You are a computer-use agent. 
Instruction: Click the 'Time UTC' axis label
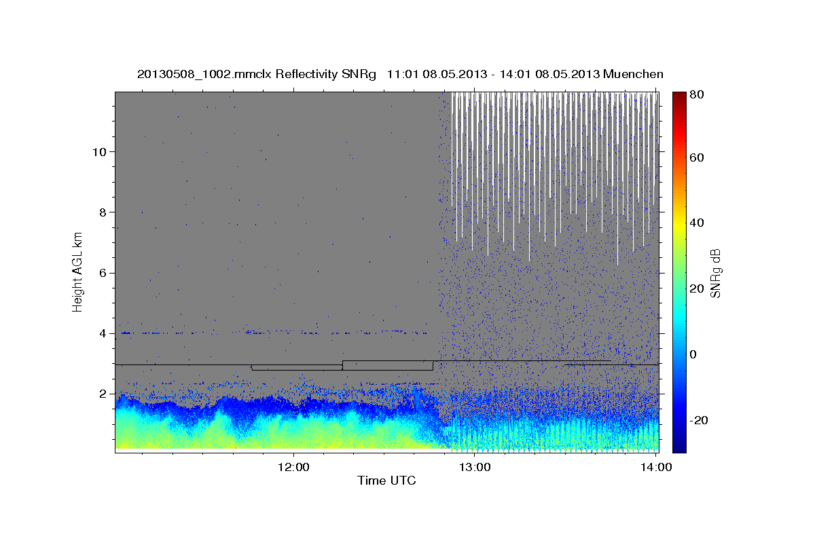[x=386, y=481]
